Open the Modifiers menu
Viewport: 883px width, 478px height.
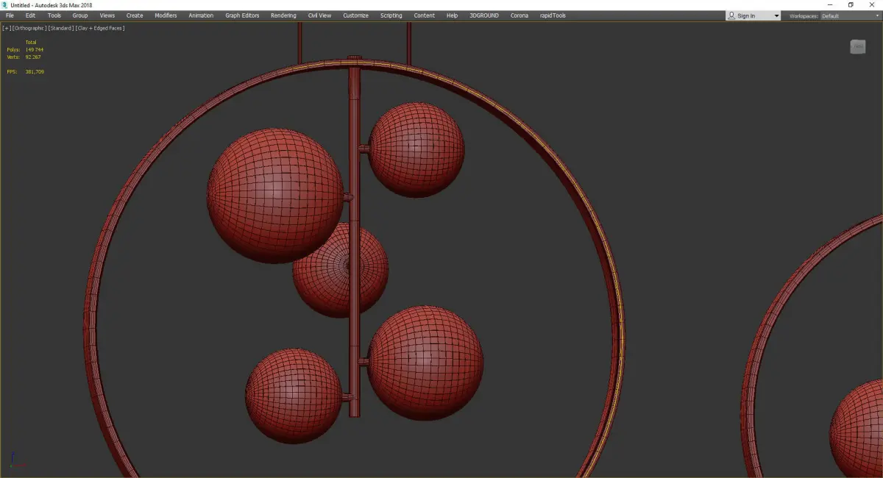click(x=166, y=15)
